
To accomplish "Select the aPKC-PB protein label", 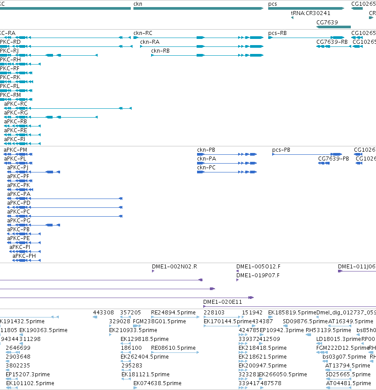I will tap(19, 229).
